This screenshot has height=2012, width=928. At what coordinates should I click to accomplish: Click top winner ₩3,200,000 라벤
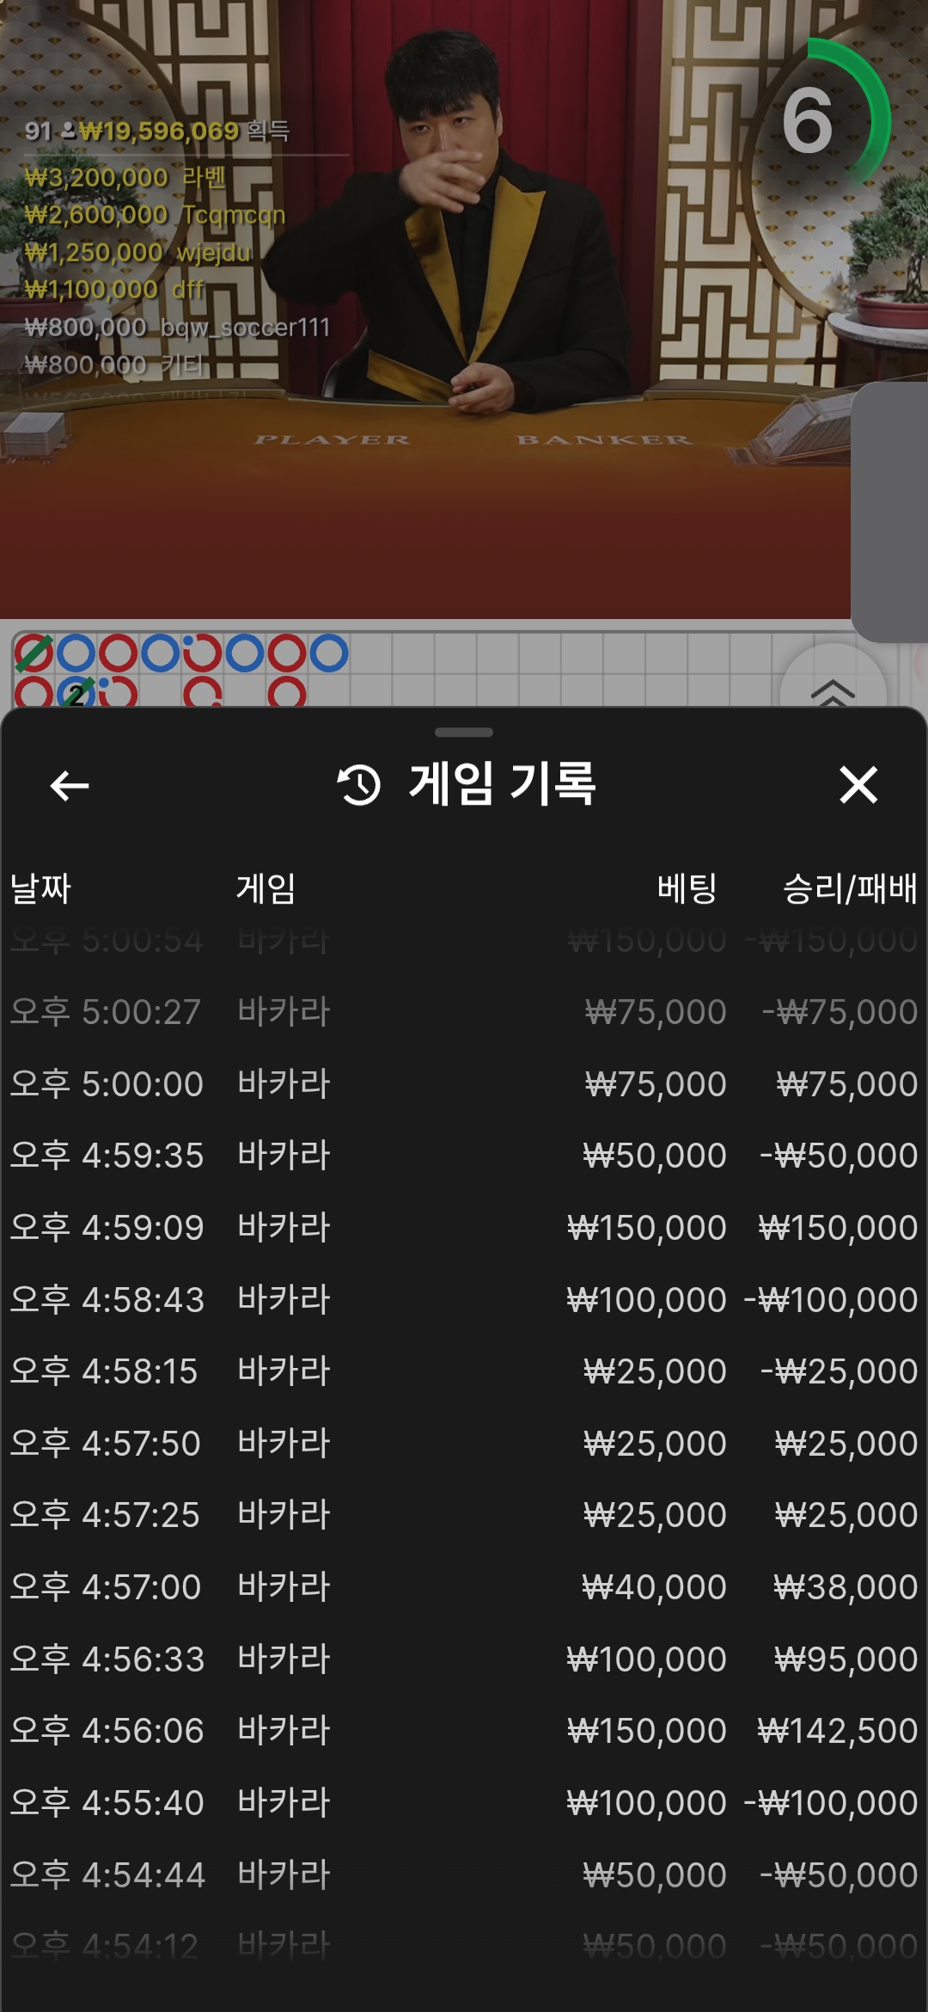point(125,177)
